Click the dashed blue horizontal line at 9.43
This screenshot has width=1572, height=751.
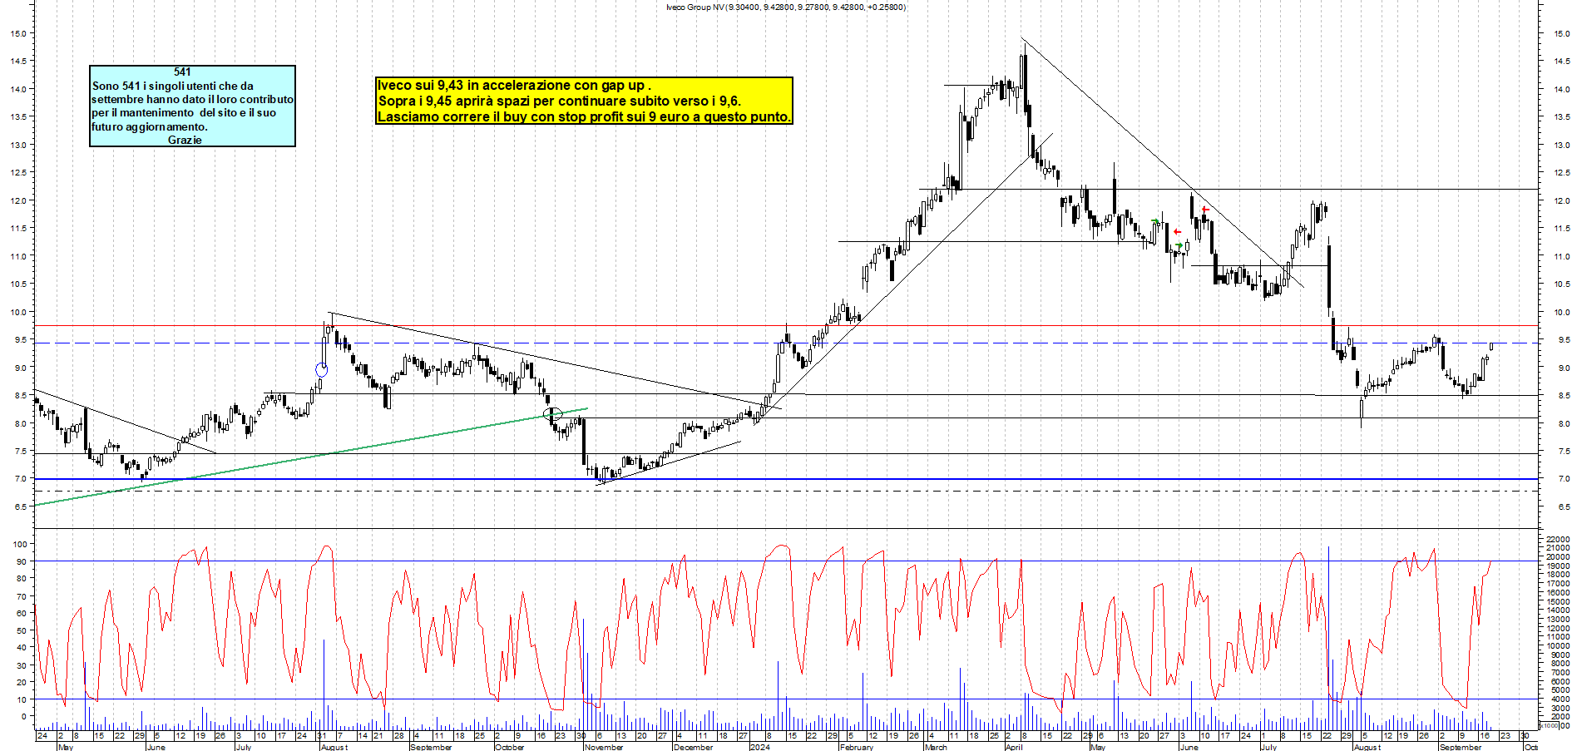786,343
